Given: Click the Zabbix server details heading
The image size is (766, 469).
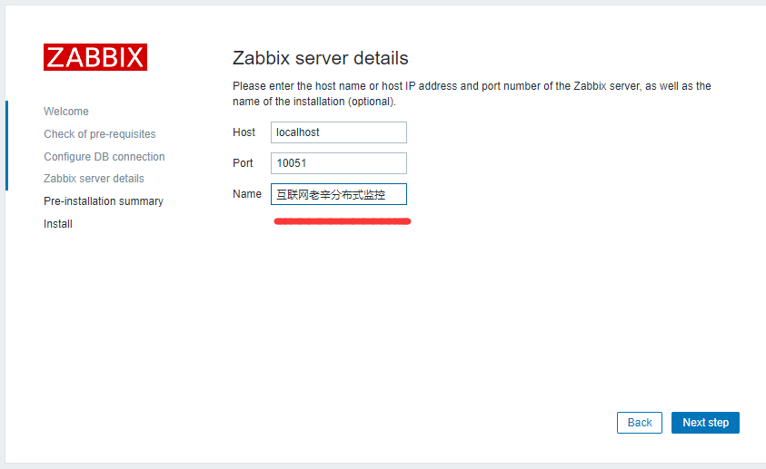Looking at the screenshot, I should point(320,58).
